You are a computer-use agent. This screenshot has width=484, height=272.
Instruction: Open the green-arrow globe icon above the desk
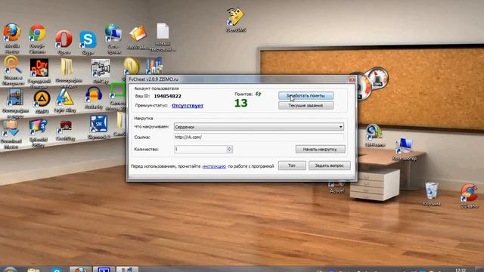(374, 133)
